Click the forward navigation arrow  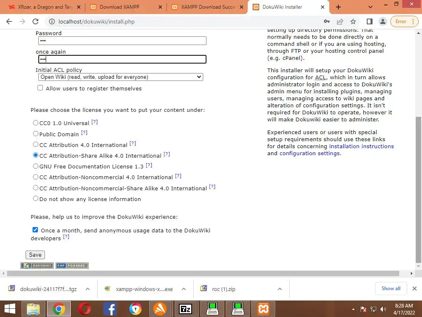click(x=22, y=21)
